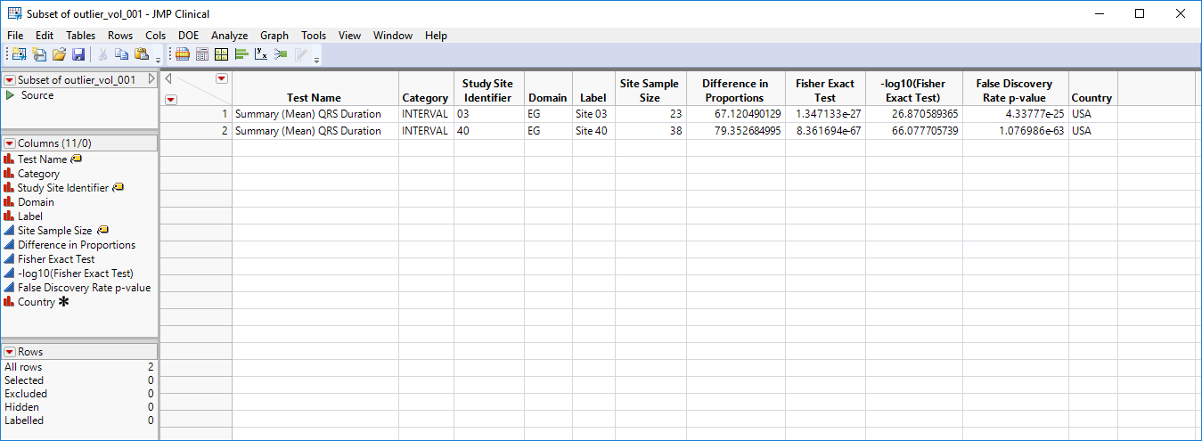Open the Analyze menu
The image size is (1202, 441).
point(229,36)
